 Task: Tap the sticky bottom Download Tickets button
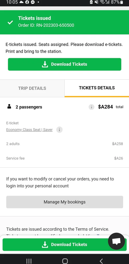(x=64, y=244)
